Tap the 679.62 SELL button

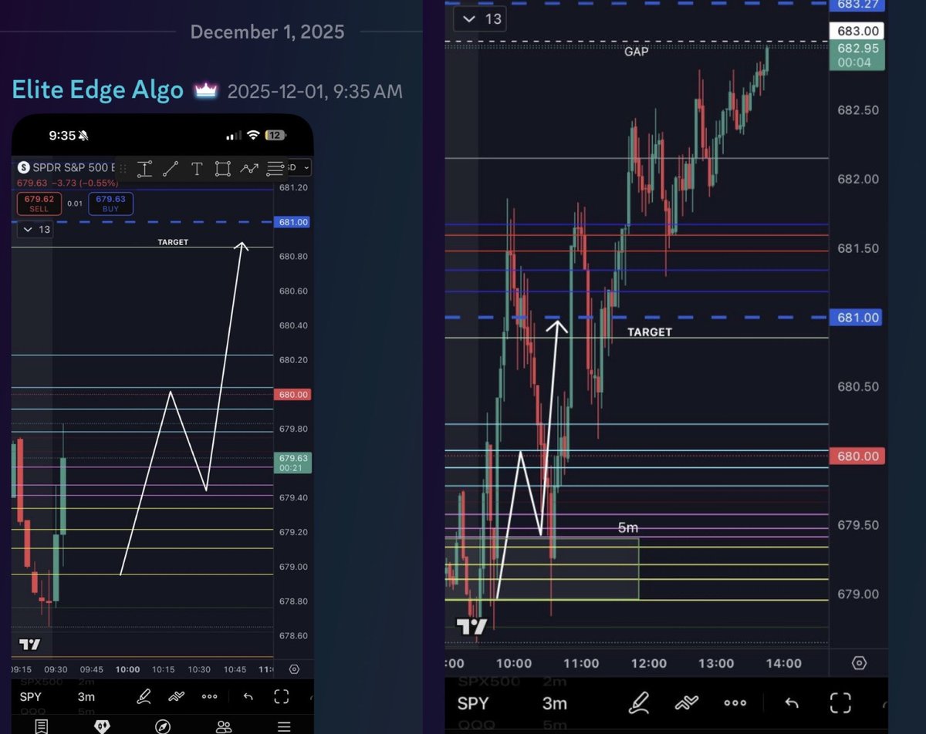[x=39, y=204]
